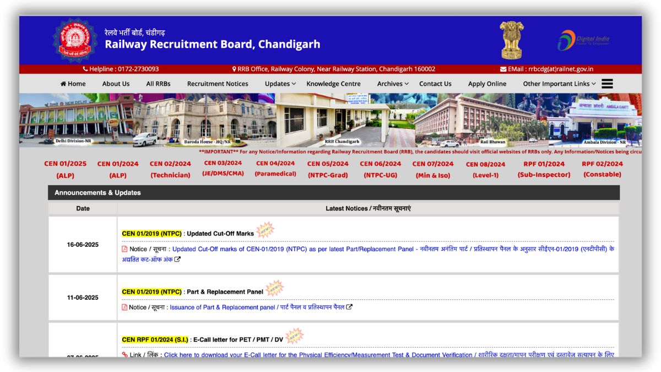Click the PDF icon in 11-06-2025 notice

point(124,308)
